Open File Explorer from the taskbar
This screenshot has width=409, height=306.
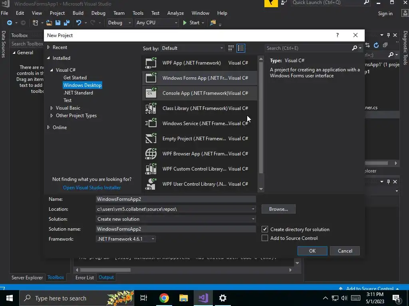184,298
